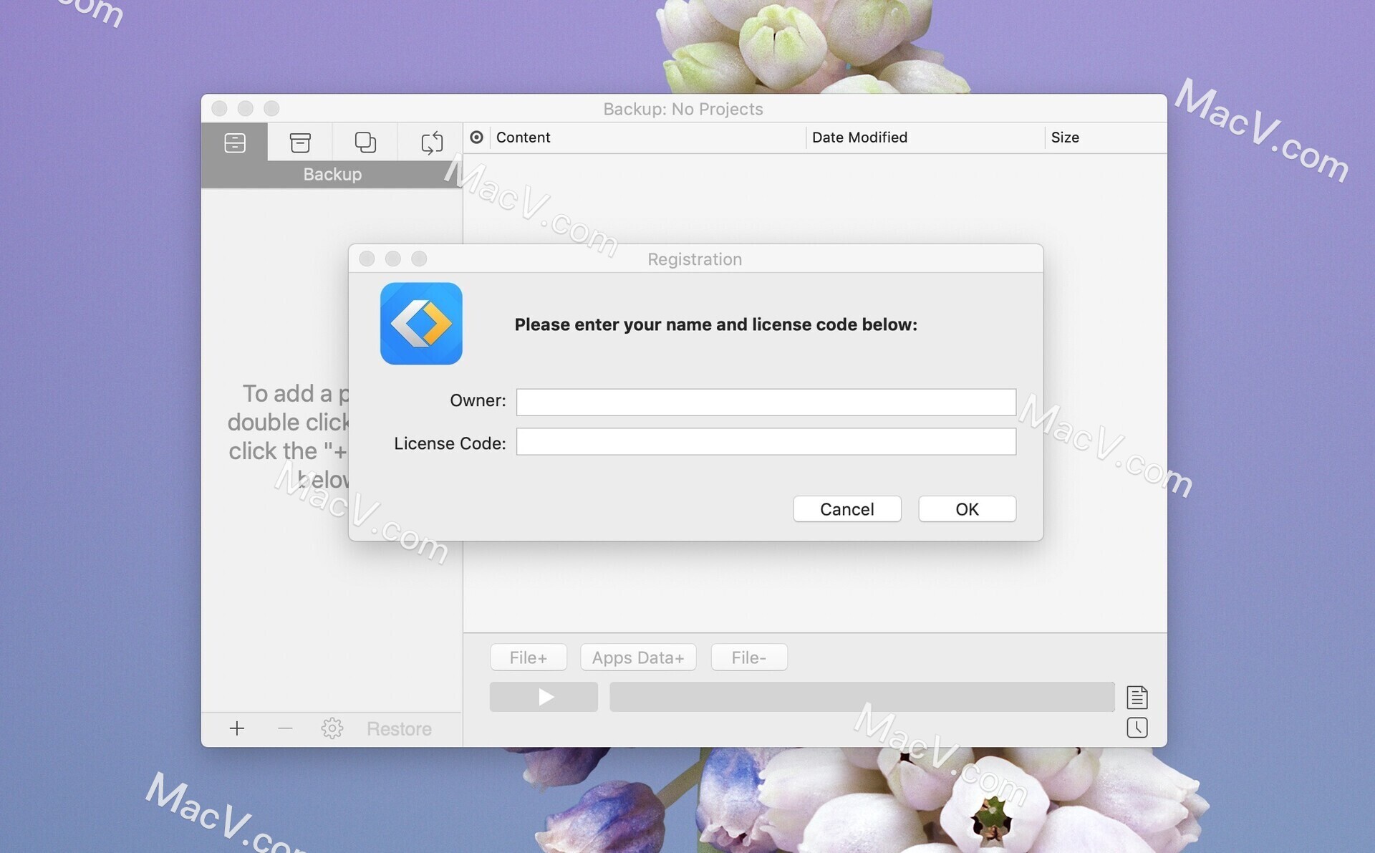Start the backup with the play control
Image resolution: width=1375 pixels, height=853 pixels.
coord(543,696)
